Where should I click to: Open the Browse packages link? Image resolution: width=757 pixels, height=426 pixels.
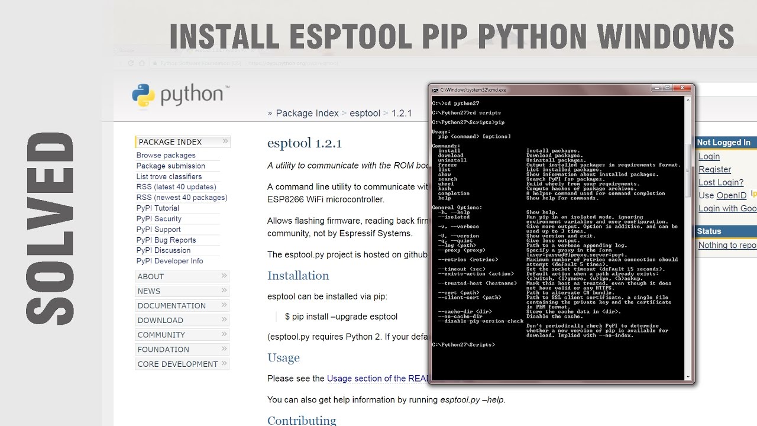coord(166,156)
